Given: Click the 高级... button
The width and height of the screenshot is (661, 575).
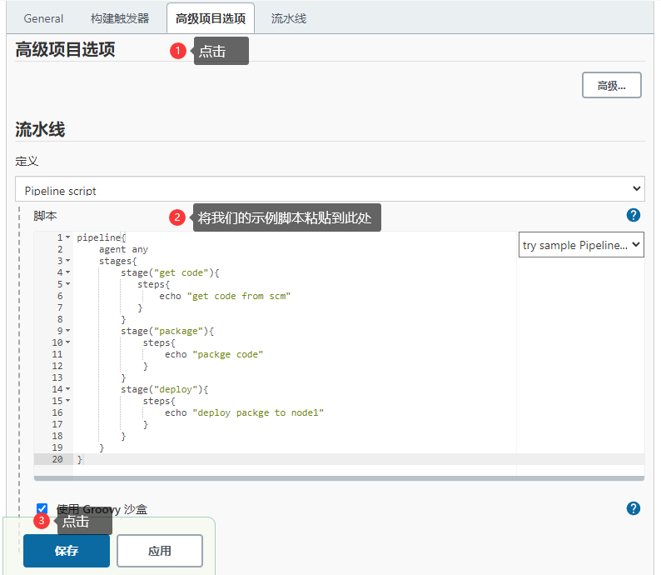Looking at the screenshot, I should click(612, 85).
